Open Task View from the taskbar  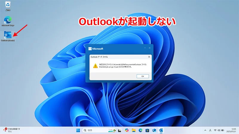[x=119, y=130]
